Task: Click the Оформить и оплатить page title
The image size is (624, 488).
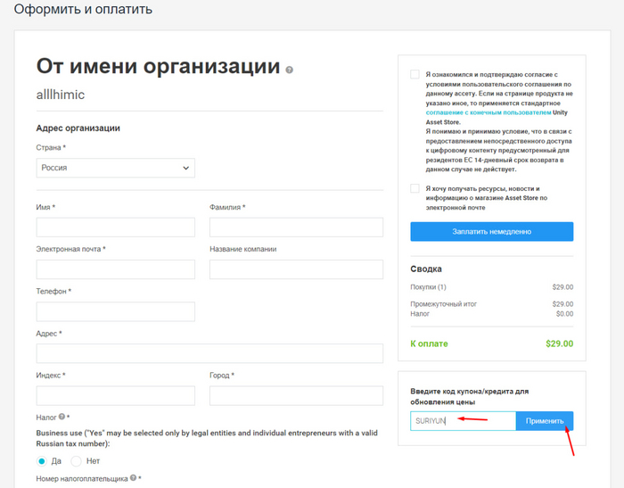Action: click(x=83, y=9)
